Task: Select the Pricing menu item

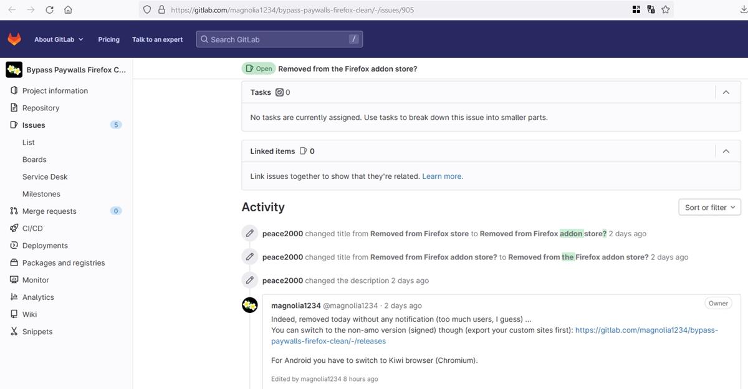Action: point(108,39)
